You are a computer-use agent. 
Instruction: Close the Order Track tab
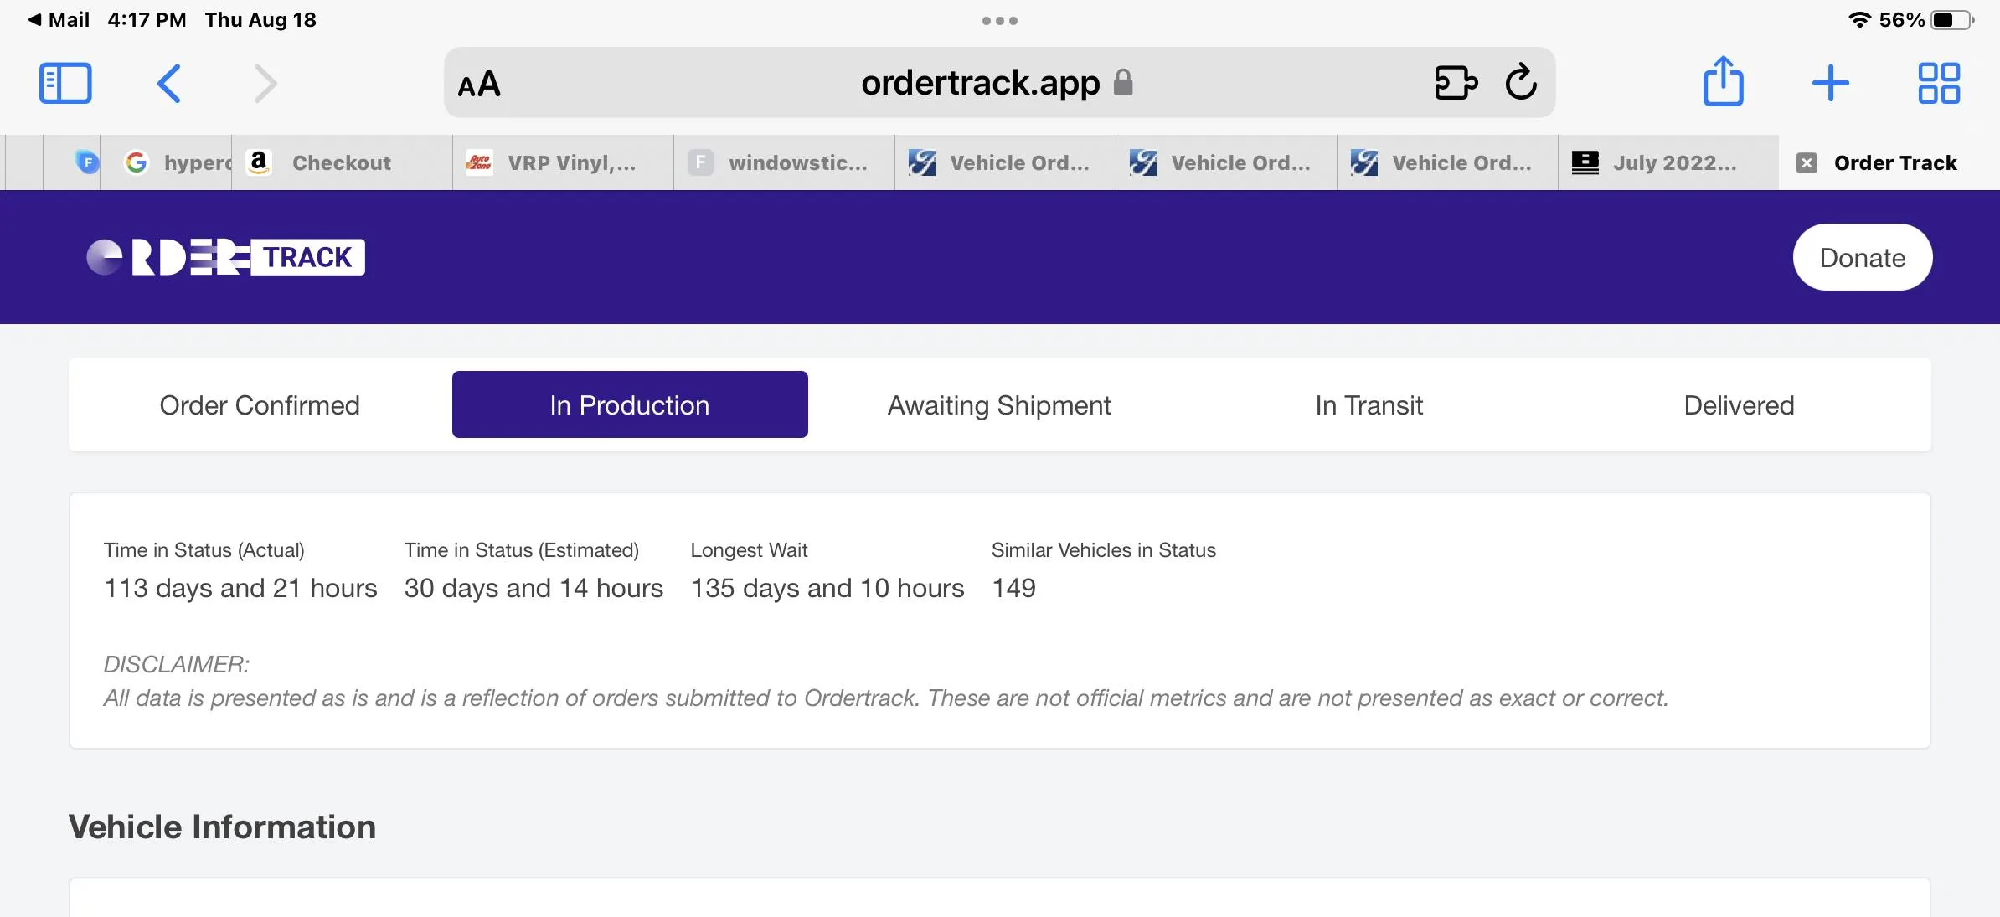coord(1807,162)
